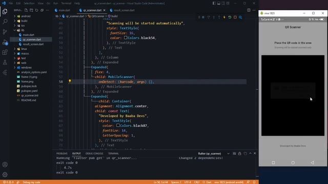The image size is (328, 184).
Task: Open the flutter (qr_scanner) output channel dropdown
Action: coord(214,153)
